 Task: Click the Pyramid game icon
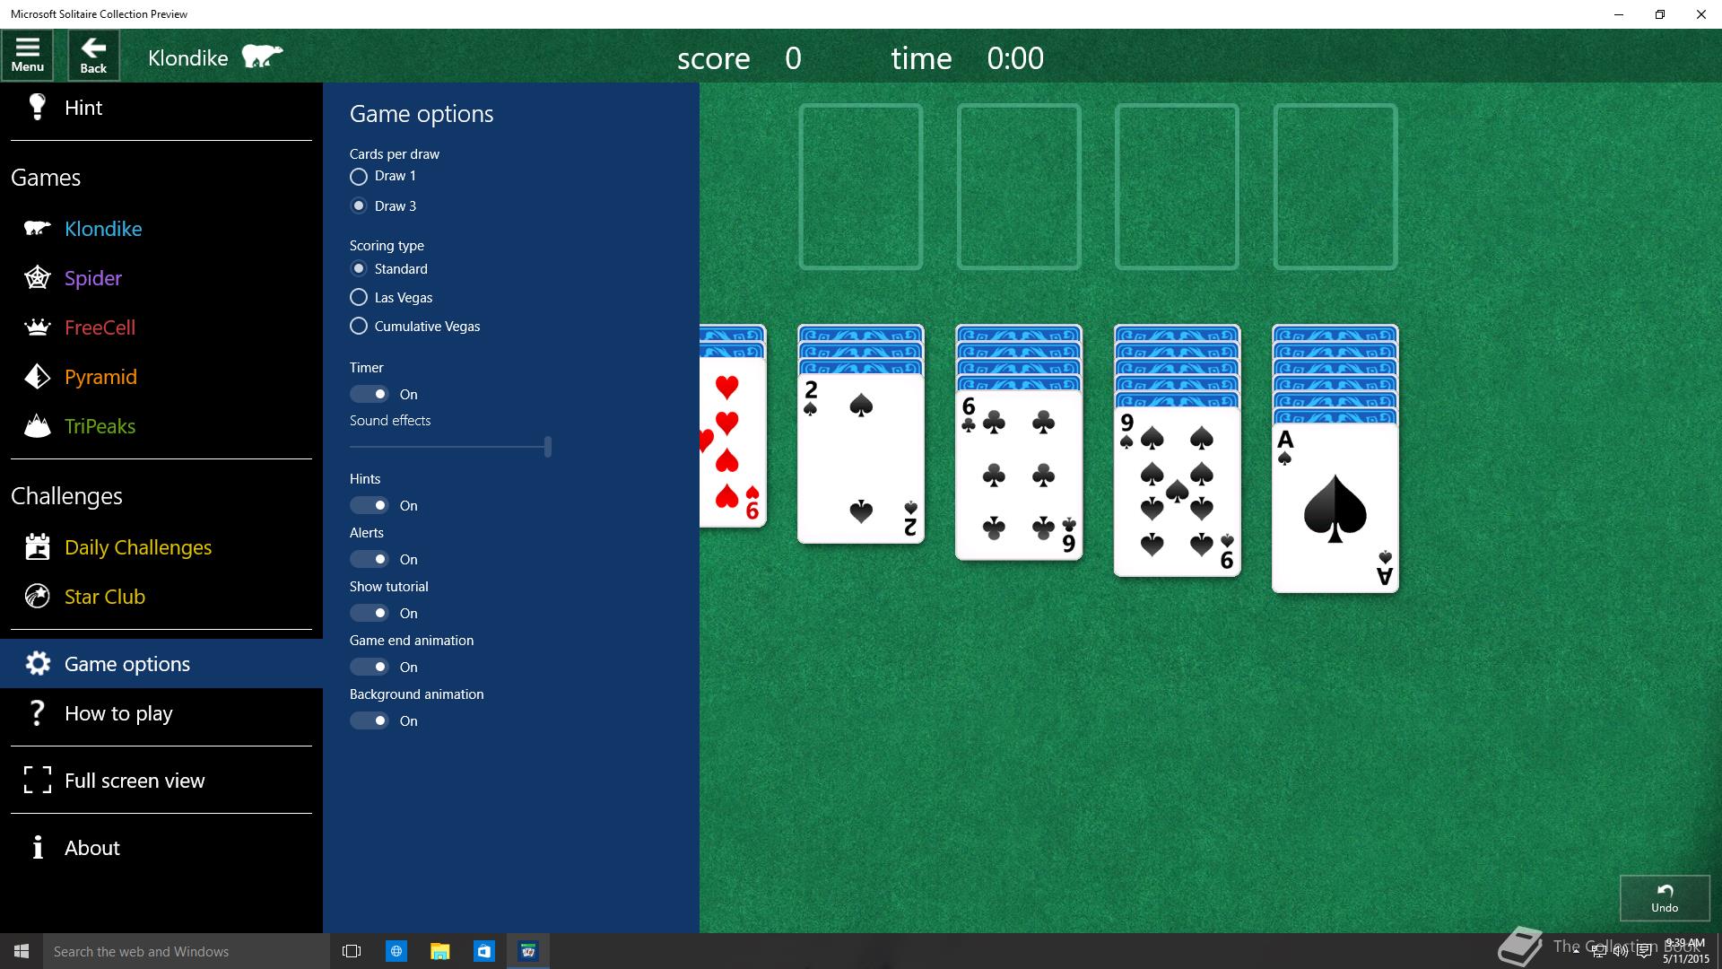pyautogui.click(x=37, y=377)
